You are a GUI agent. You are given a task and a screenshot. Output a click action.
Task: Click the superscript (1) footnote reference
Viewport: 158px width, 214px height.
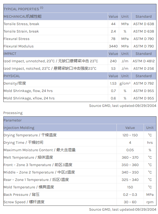click(x=41, y=8)
